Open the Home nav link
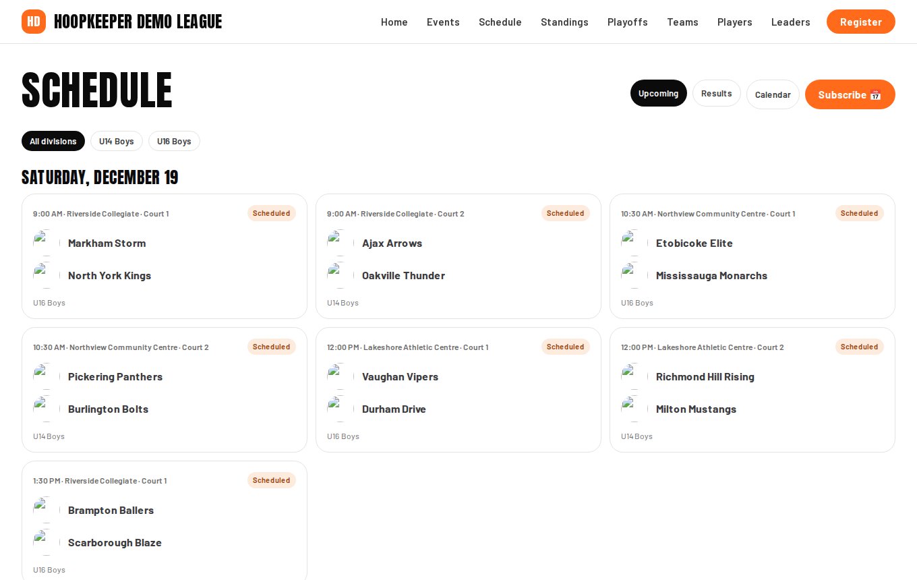The image size is (917, 580). pyautogui.click(x=394, y=22)
